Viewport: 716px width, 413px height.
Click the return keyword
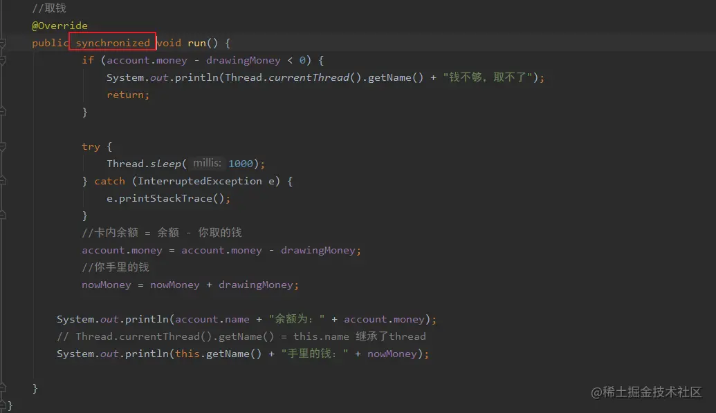[x=125, y=95]
